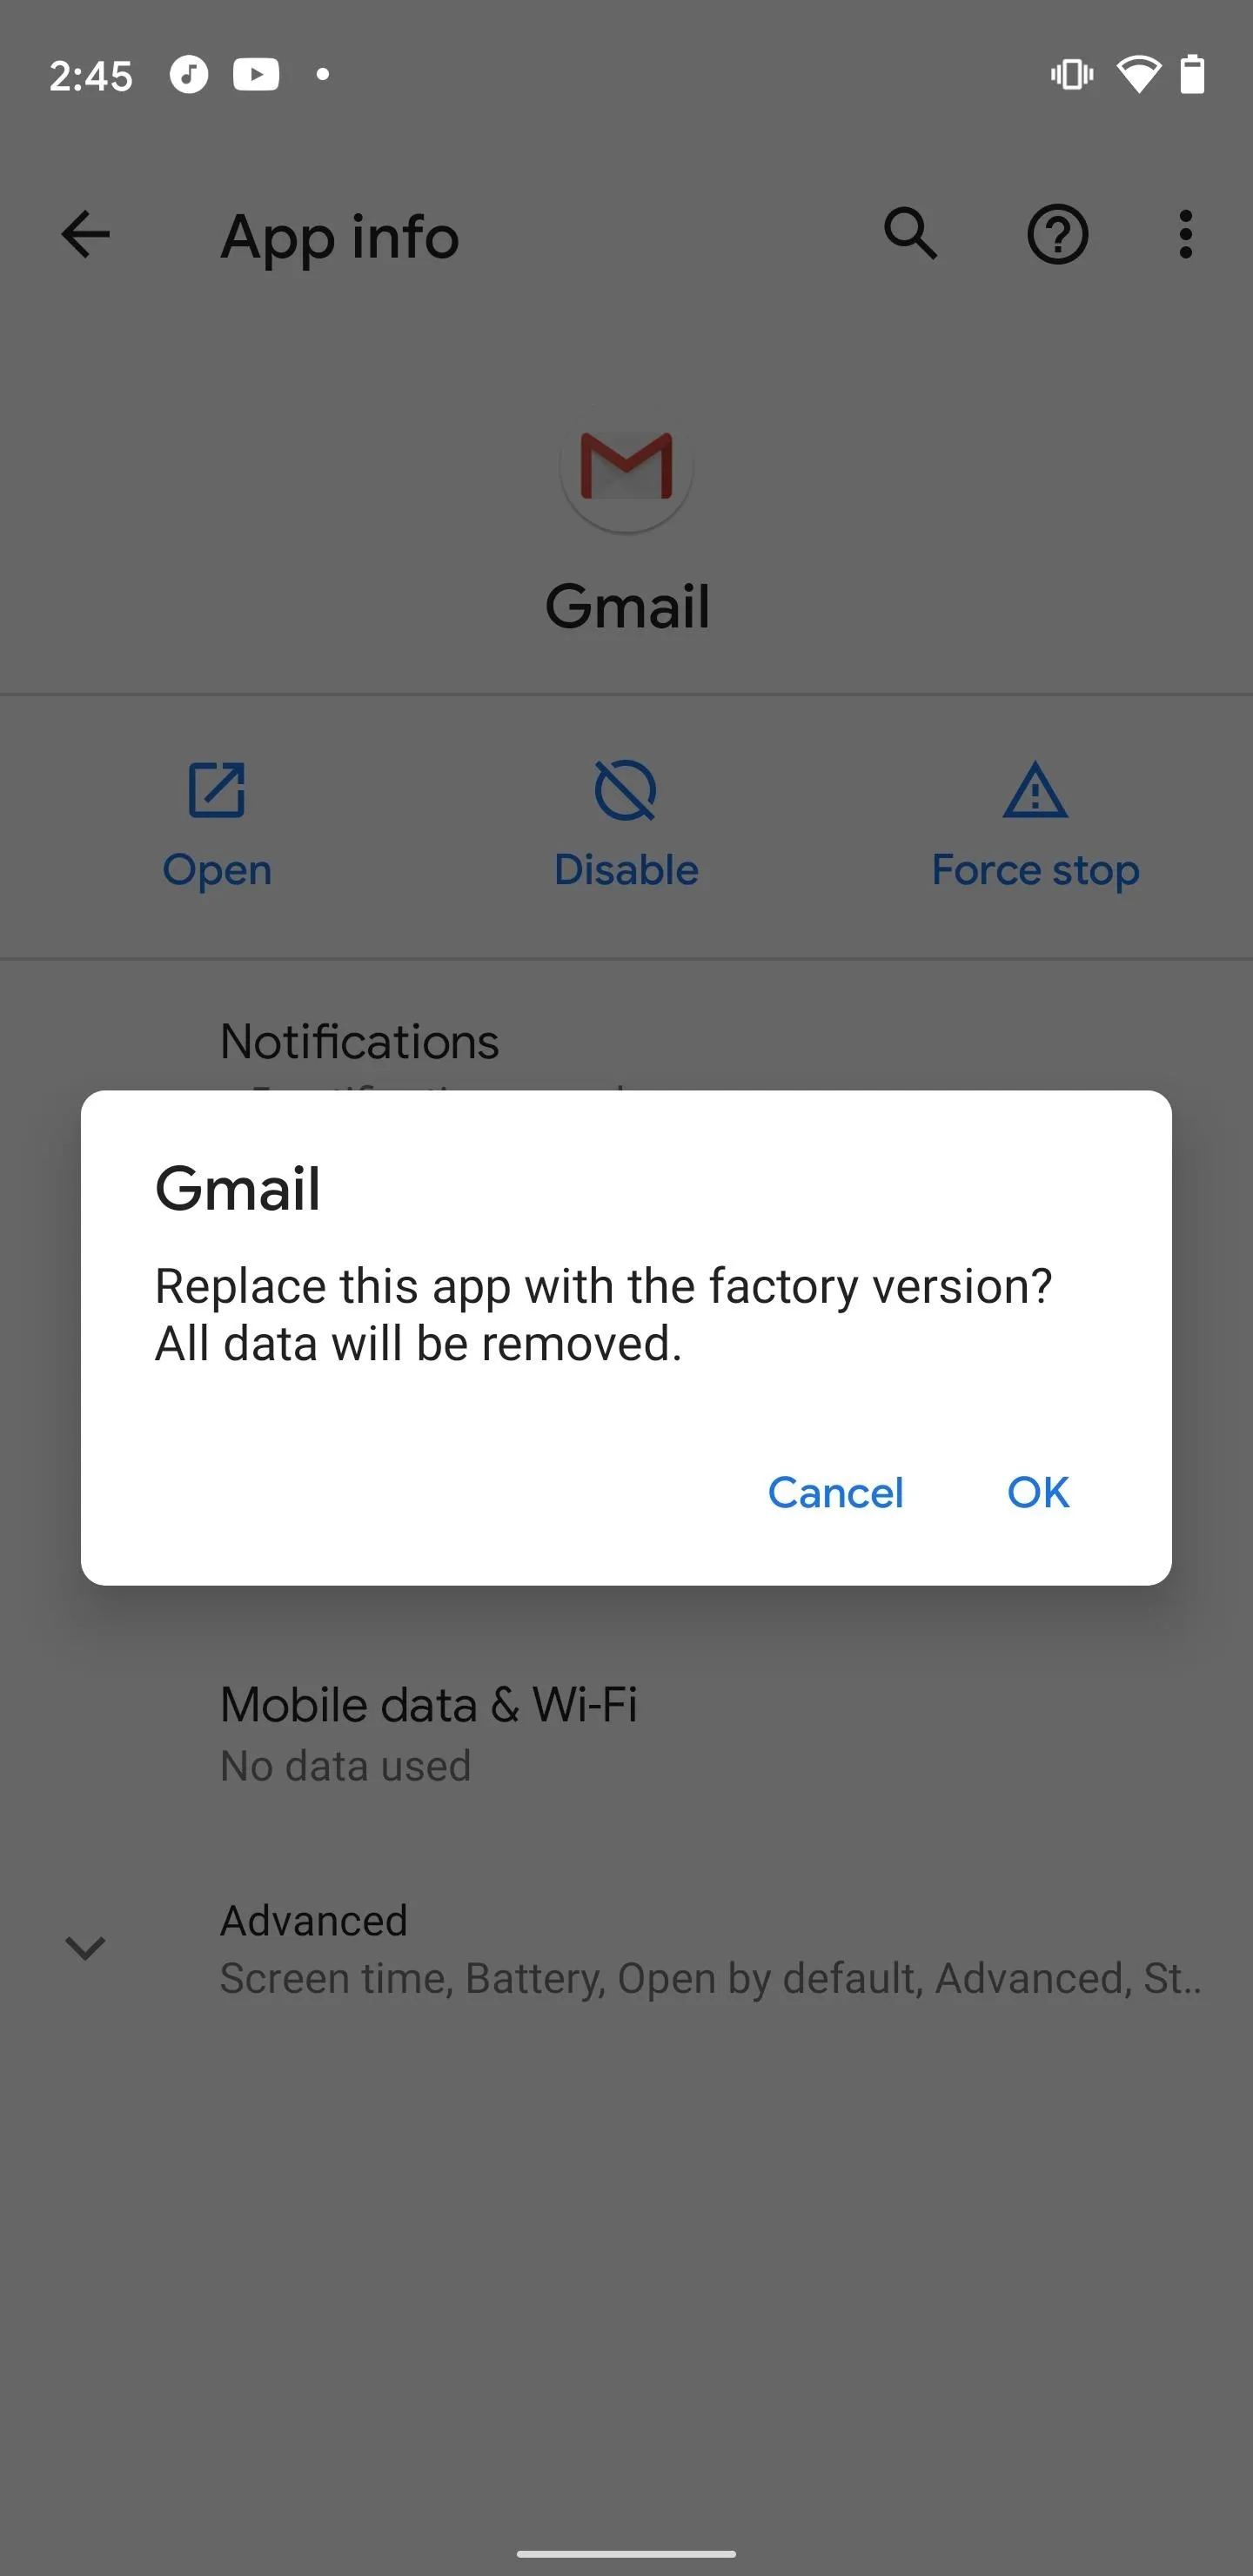Tap the battery icon in status bar
Viewport: 1253px width, 2576px height.
point(1191,74)
